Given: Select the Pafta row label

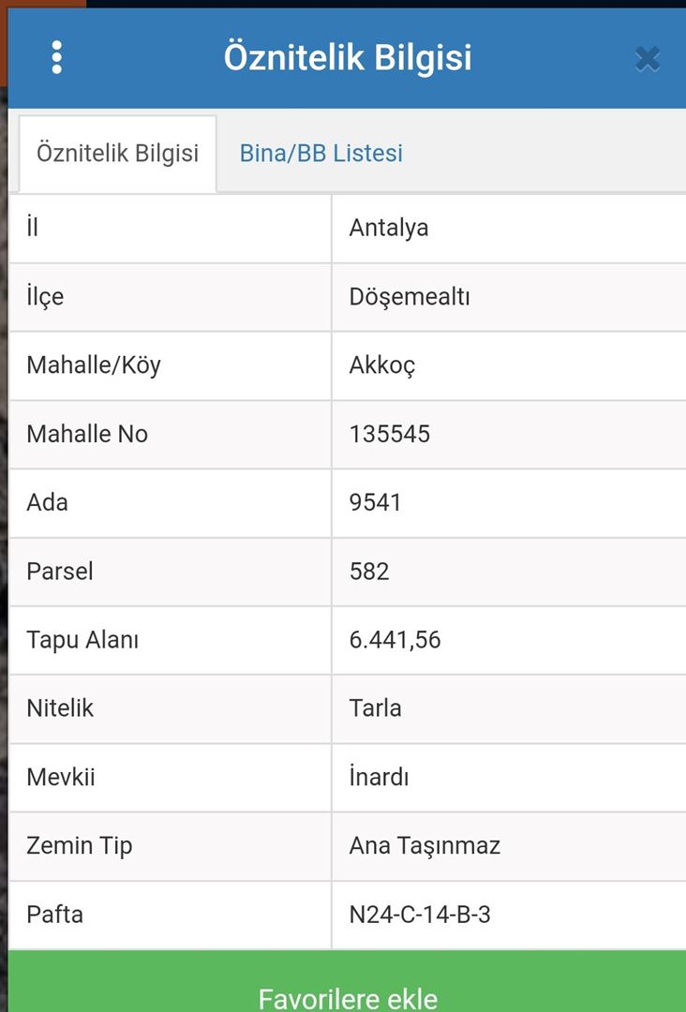Looking at the screenshot, I should point(55,915).
